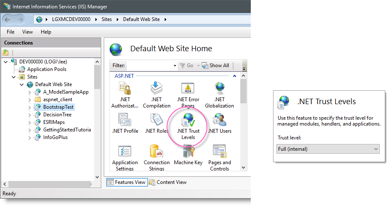Switch to Features View tab
The height and width of the screenshot is (215, 389).
pyautogui.click(x=127, y=182)
